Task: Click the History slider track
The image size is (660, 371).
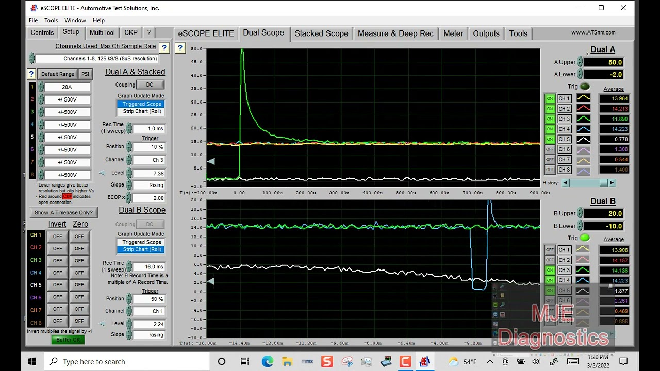Action: click(588, 183)
